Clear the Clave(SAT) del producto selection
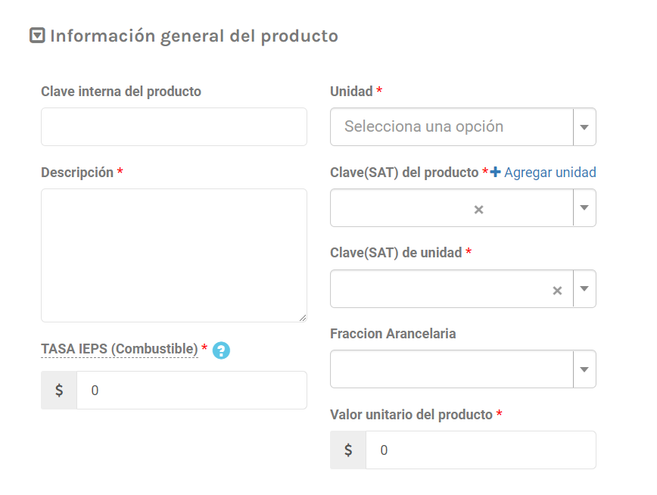The image size is (657, 495). (x=478, y=210)
